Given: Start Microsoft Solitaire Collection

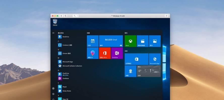Looking at the screenshot, I should click(x=70, y=66).
